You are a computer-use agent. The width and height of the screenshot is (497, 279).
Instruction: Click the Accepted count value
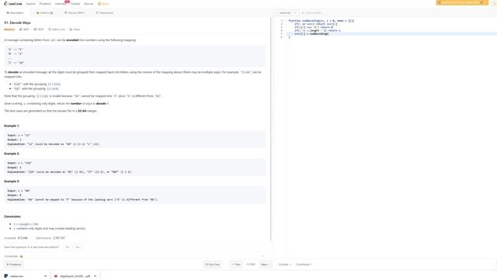pyautogui.click(x=23, y=238)
